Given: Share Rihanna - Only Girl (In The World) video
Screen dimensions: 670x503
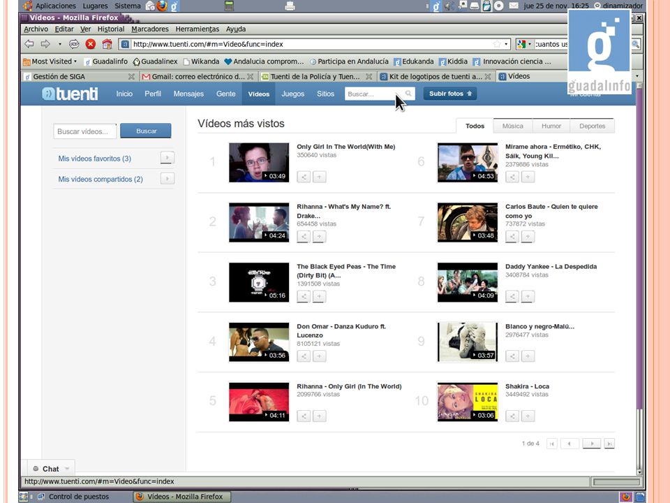Looking at the screenshot, I should click(304, 416).
